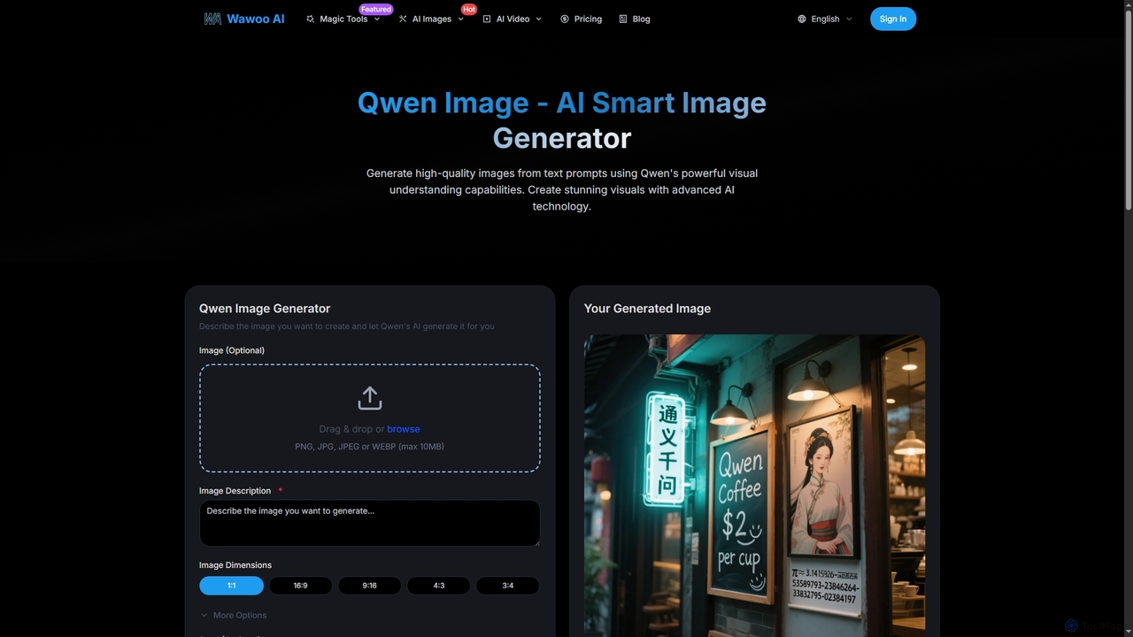Open the AI Images menu

pos(432,19)
